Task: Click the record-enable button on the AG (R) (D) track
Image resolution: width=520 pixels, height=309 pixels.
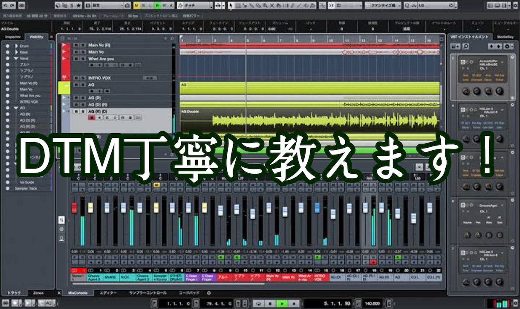Action: pyautogui.click(x=91, y=117)
